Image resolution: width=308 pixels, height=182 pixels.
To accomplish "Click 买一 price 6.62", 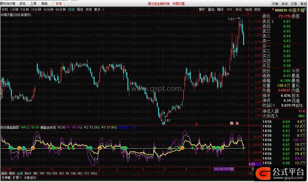I will (287, 46).
